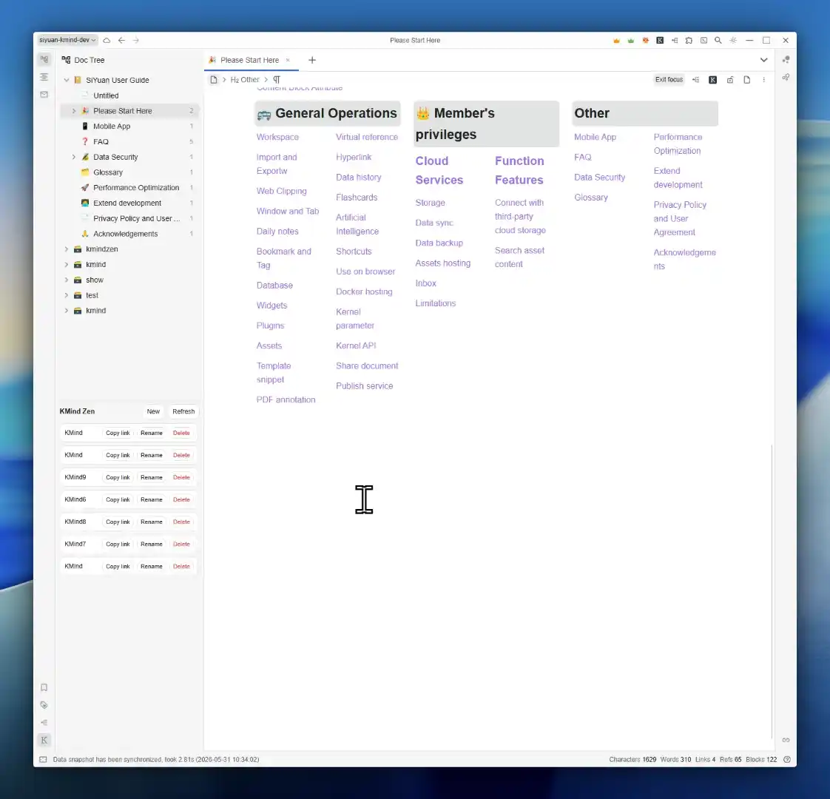Expand the Please Start Here document
This screenshot has width=830, height=799.
[73, 111]
